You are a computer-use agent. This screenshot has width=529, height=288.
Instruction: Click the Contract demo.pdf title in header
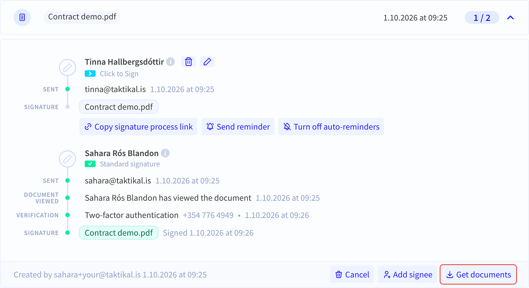pos(82,17)
